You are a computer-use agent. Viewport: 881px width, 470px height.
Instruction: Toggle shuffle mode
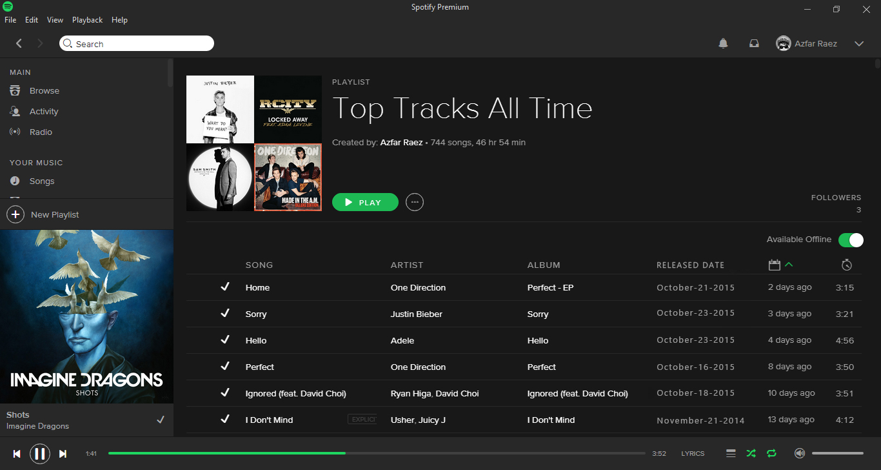coord(751,453)
